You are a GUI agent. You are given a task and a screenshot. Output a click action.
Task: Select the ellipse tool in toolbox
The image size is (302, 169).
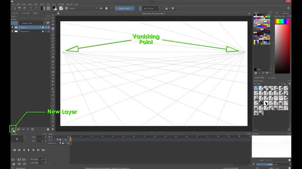[x=53, y=38]
